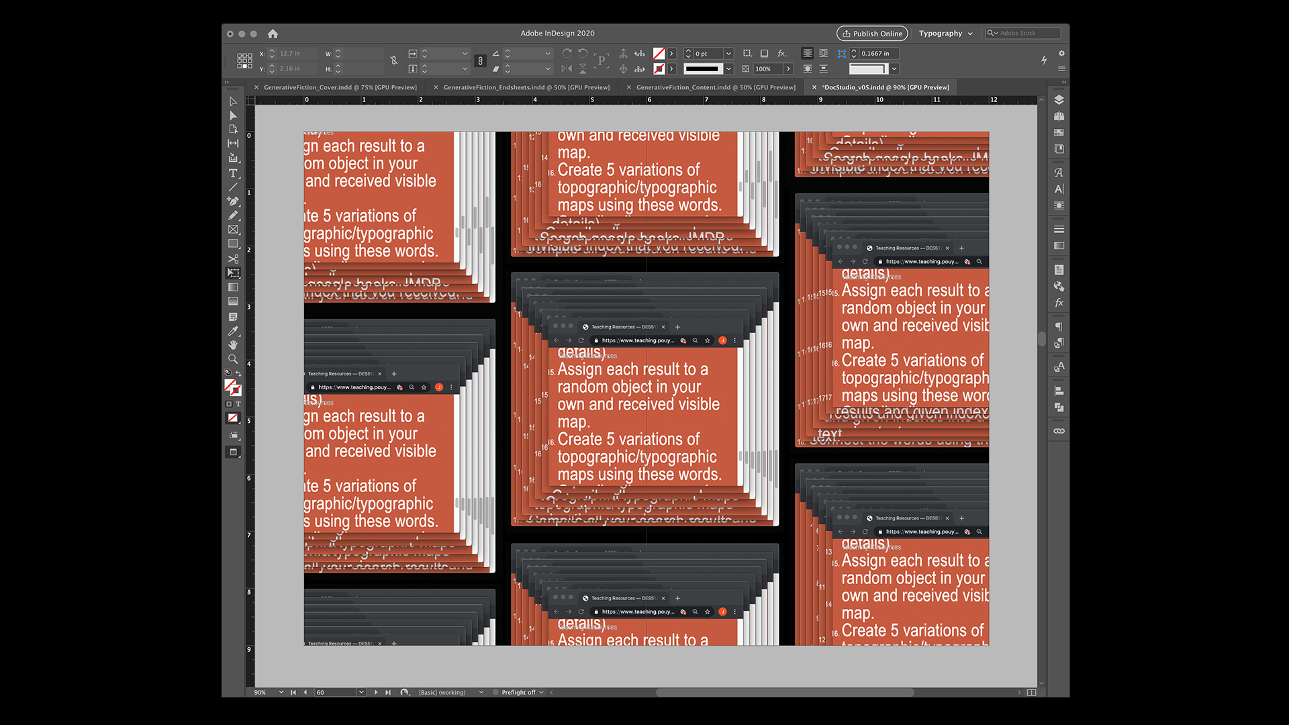The image size is (1289, 725).
Task: Go to first page button
Action: pyautogui.click(x=293, y=692)
